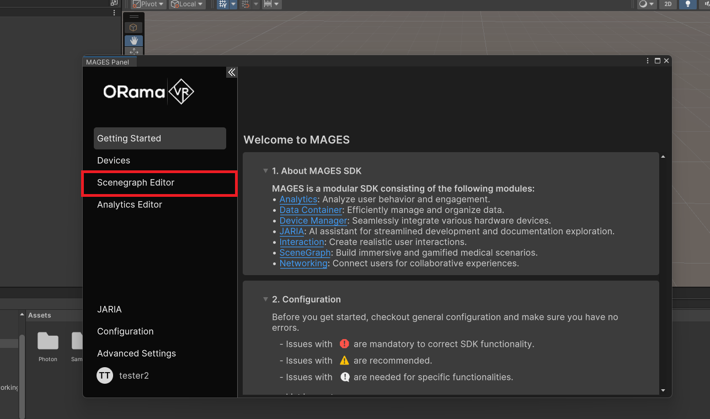Close the MAGES Panel window
The height and width of the screenshot is (419, 710).
click(x=666, y=61)
